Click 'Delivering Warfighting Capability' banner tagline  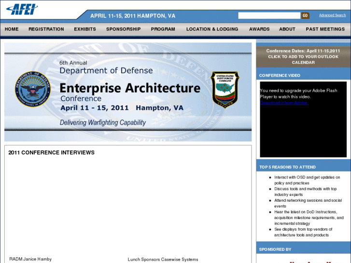[x=103, y=123]
